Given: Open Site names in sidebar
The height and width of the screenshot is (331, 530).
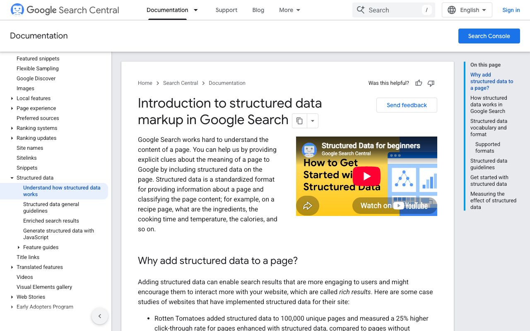Looking at the screenshot, I should click(x=30, y=148).
